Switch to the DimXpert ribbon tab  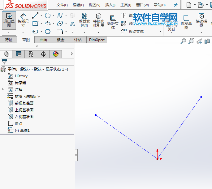tap(97, 40)
